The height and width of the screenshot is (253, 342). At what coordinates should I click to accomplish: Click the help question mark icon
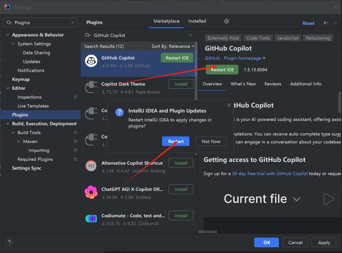9,243
